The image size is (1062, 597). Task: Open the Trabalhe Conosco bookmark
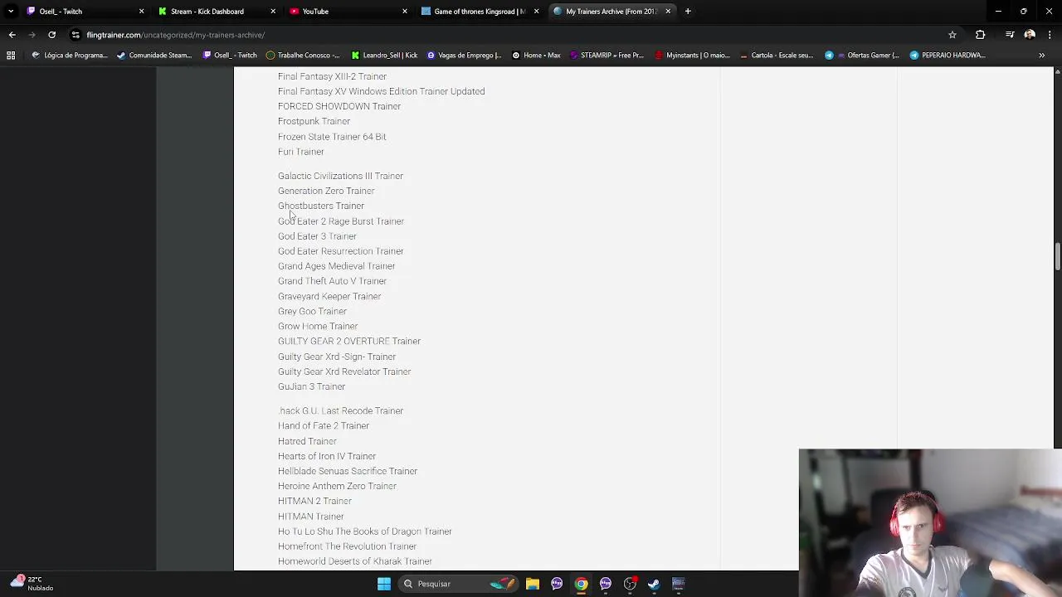tap(303, 55)
